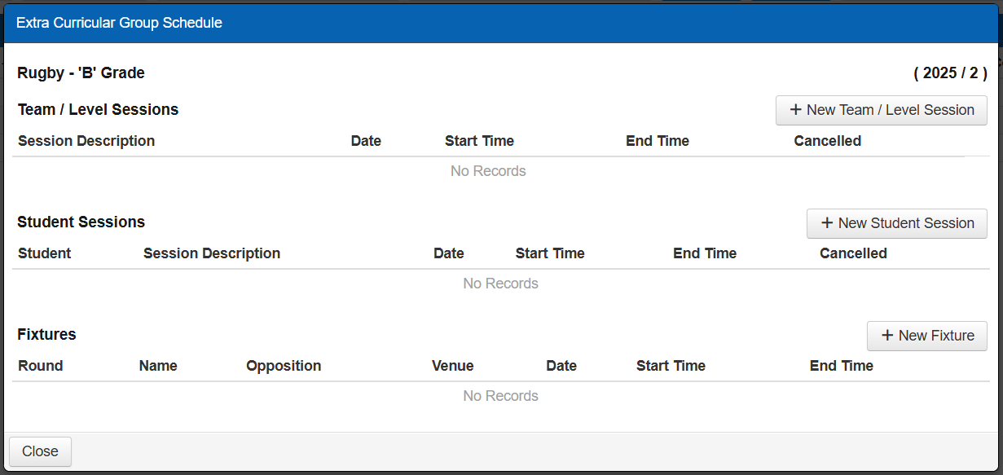Select the Venue column header
Screen dimensions: 1003x475
click(x=452, y=366)
